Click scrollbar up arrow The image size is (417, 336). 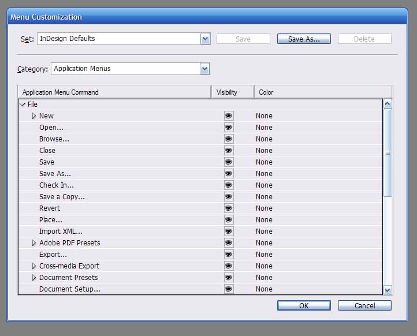[x=388, y=104]
